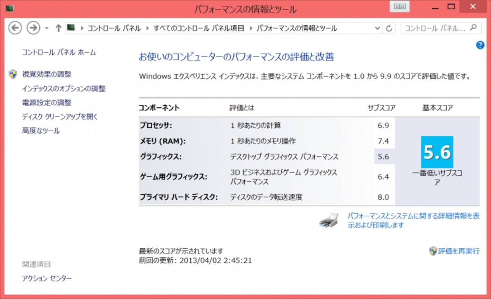
Task: Select コントロール パネル breadcrumb item
Action: 114,28
